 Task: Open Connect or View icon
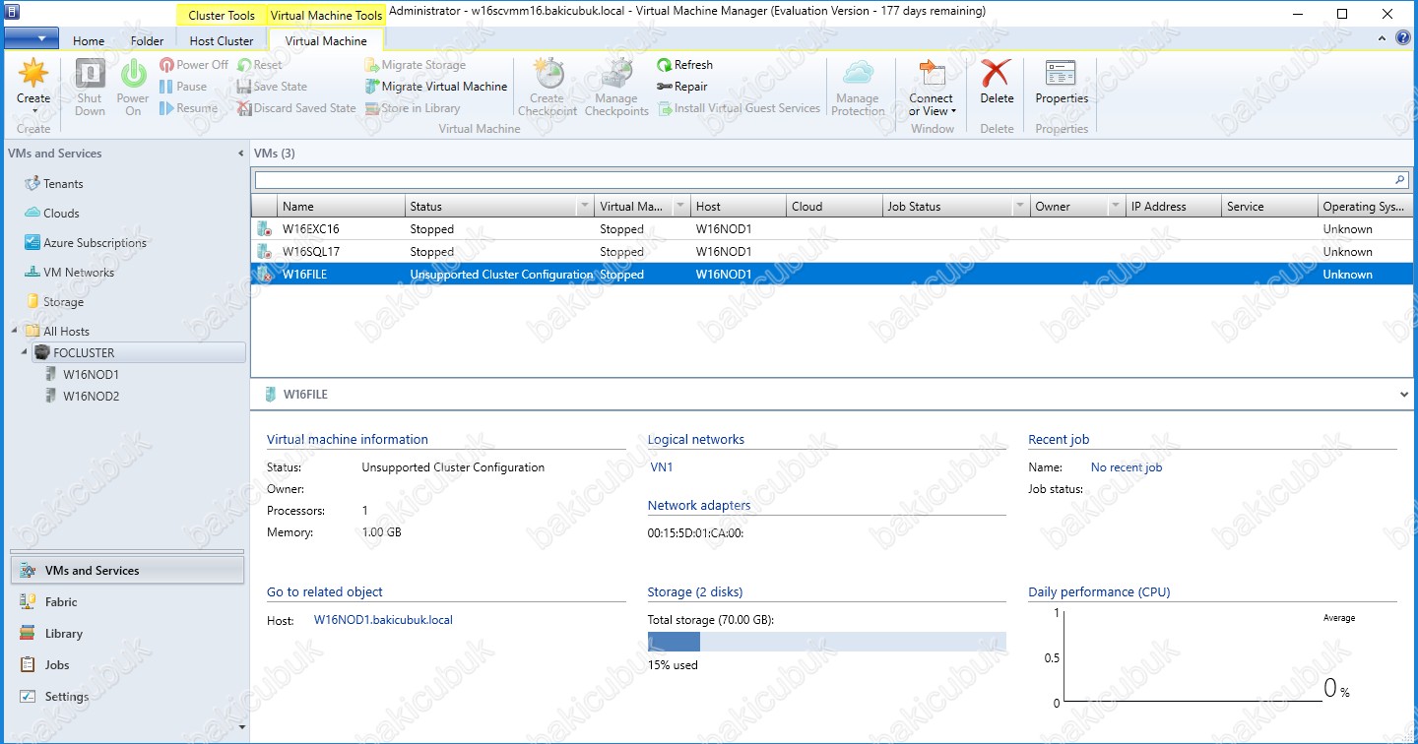[931, 74]
